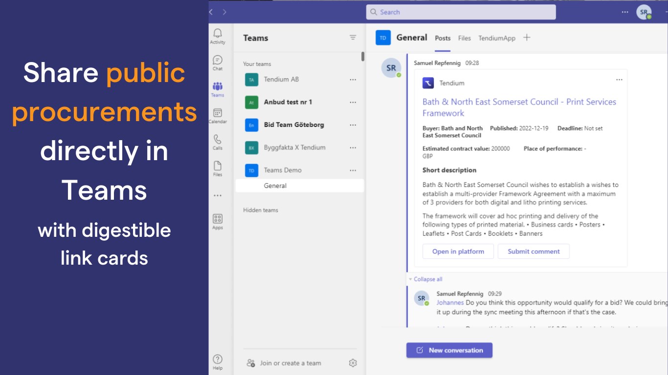668x375 pixels.
Task: Switch to the Posts tab
Action: click(x=443, y=38)
